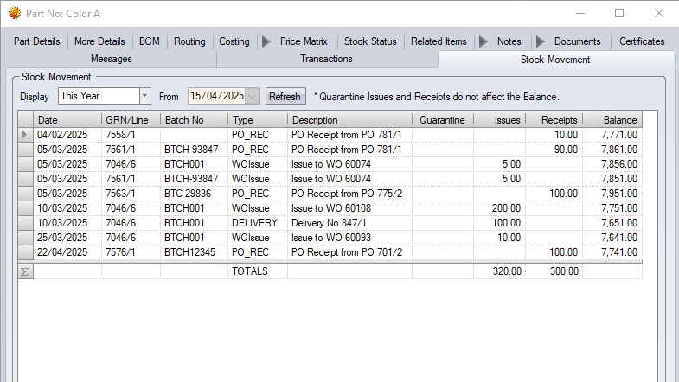Image resolution: width=679 pixels, height=382 pixels.
Task: Click the Balance column header
Action: (x=612, y=120)
